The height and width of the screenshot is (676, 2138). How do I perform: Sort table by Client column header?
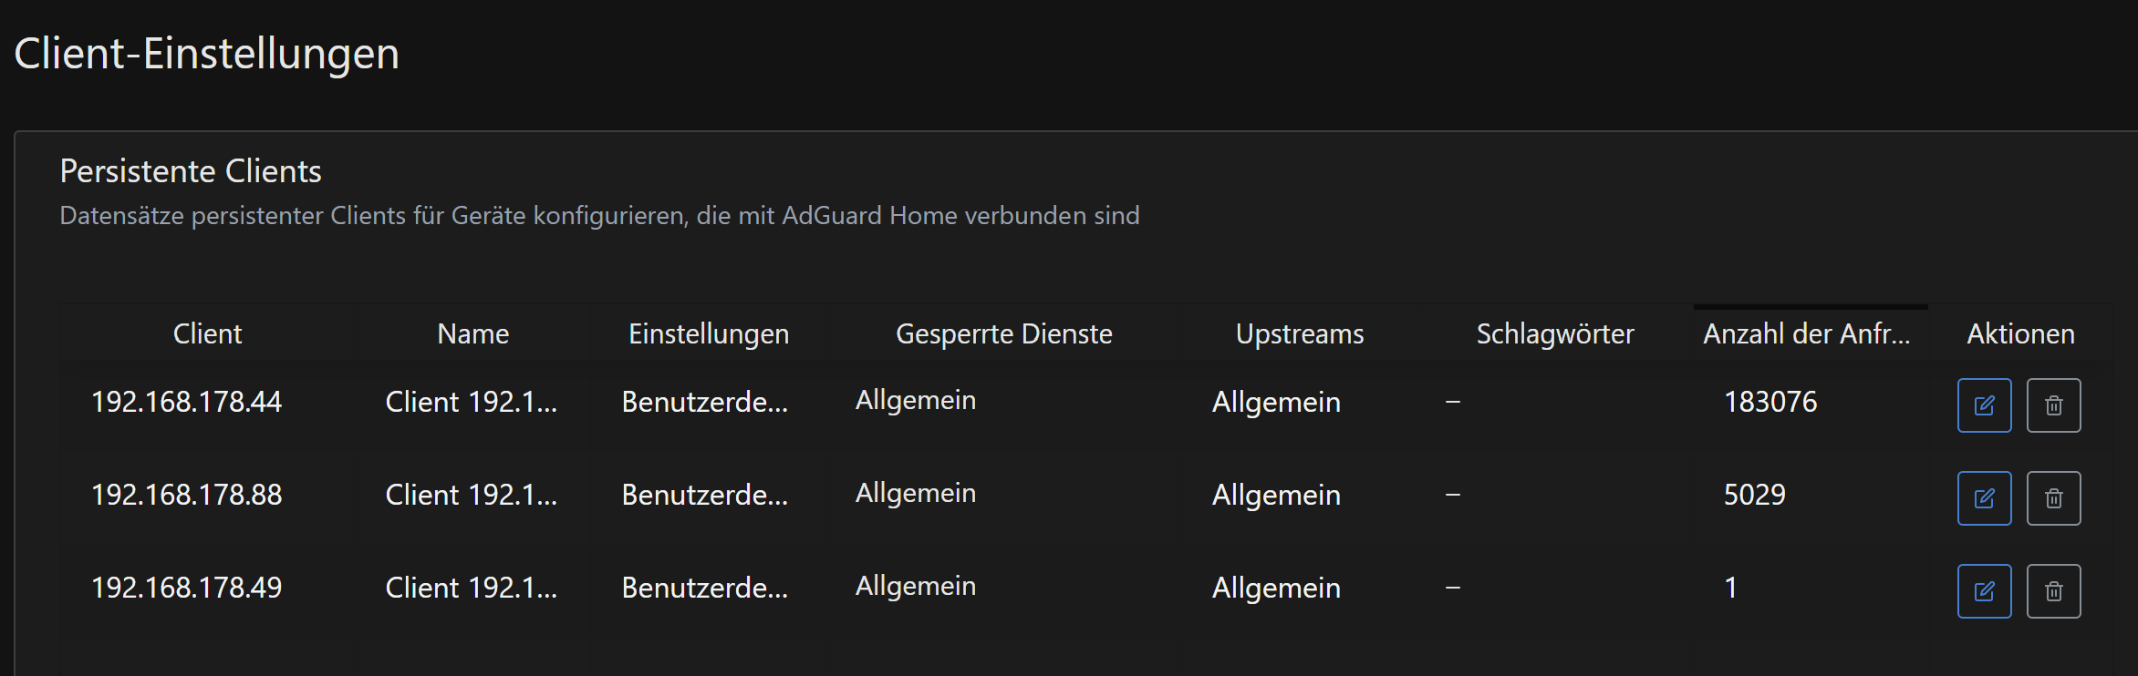coord(207,334)
